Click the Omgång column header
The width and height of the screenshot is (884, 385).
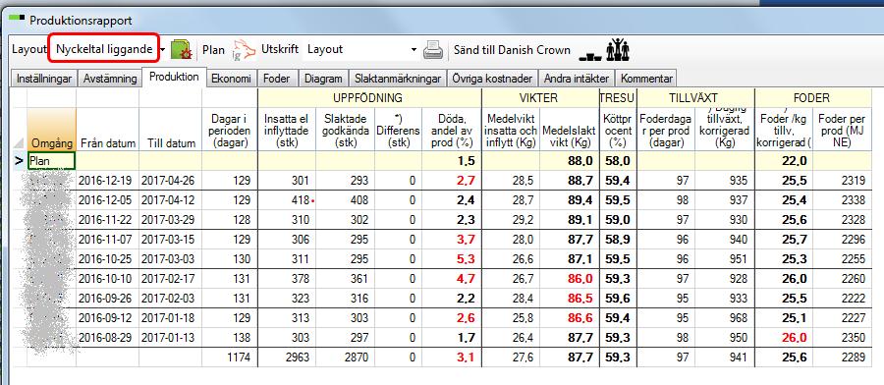51,130
